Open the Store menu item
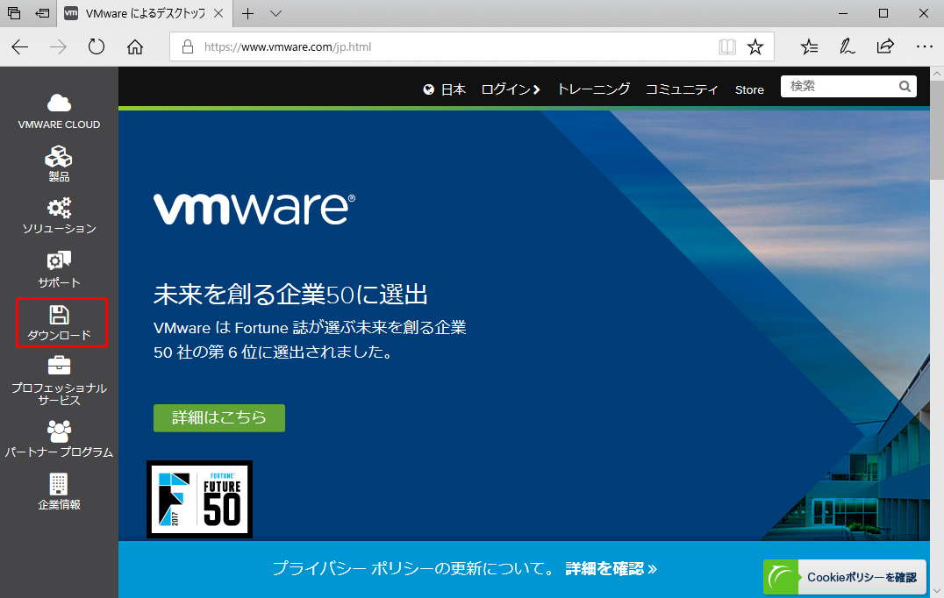This screenshot has height=598, width=944. click(x=749, y=89)
